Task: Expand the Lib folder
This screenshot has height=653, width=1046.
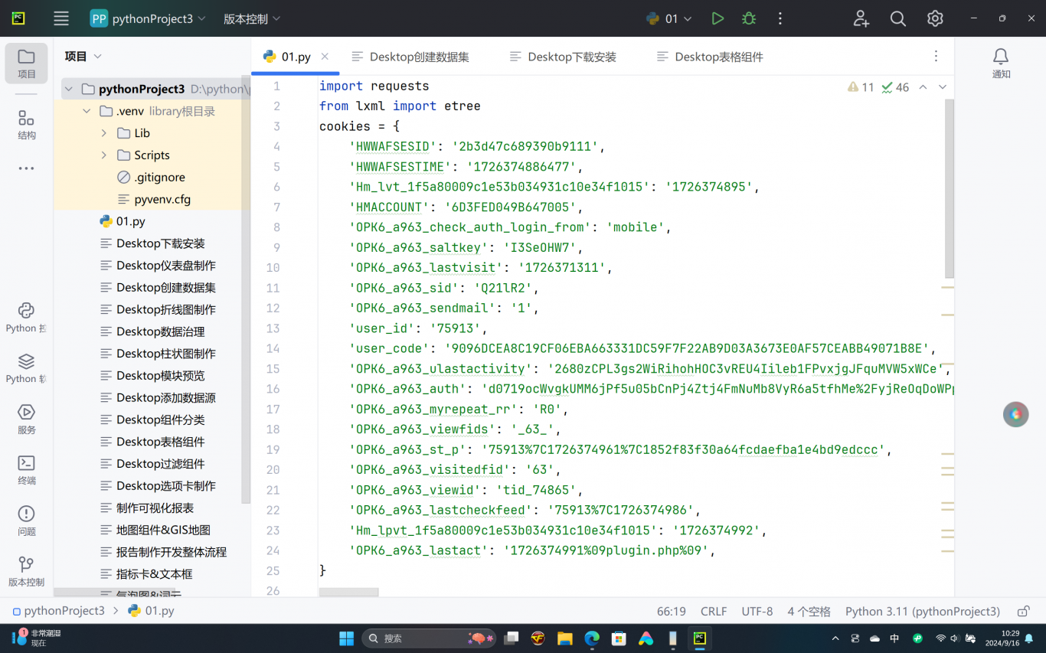Action: 104,133
